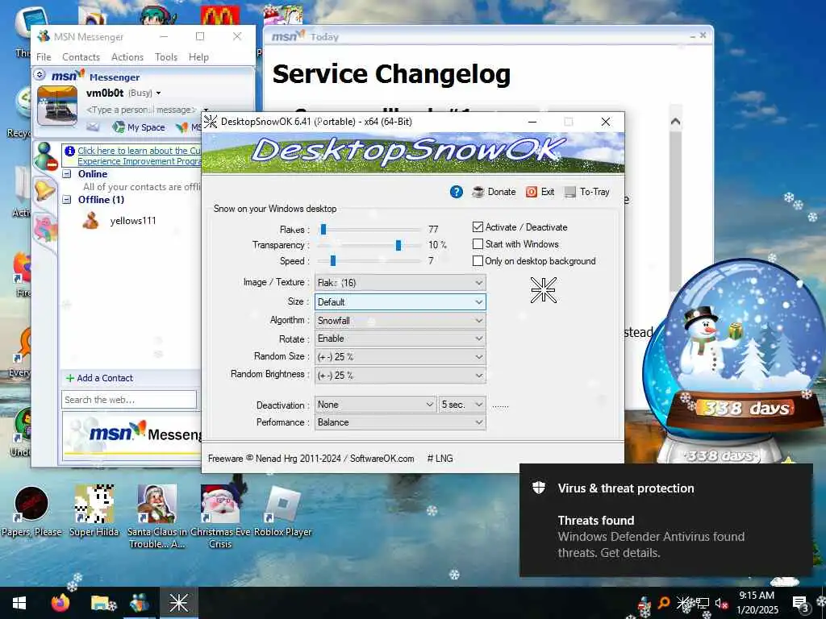Click the Service Changelog heading in MSN Today

(x=391, y=73)
